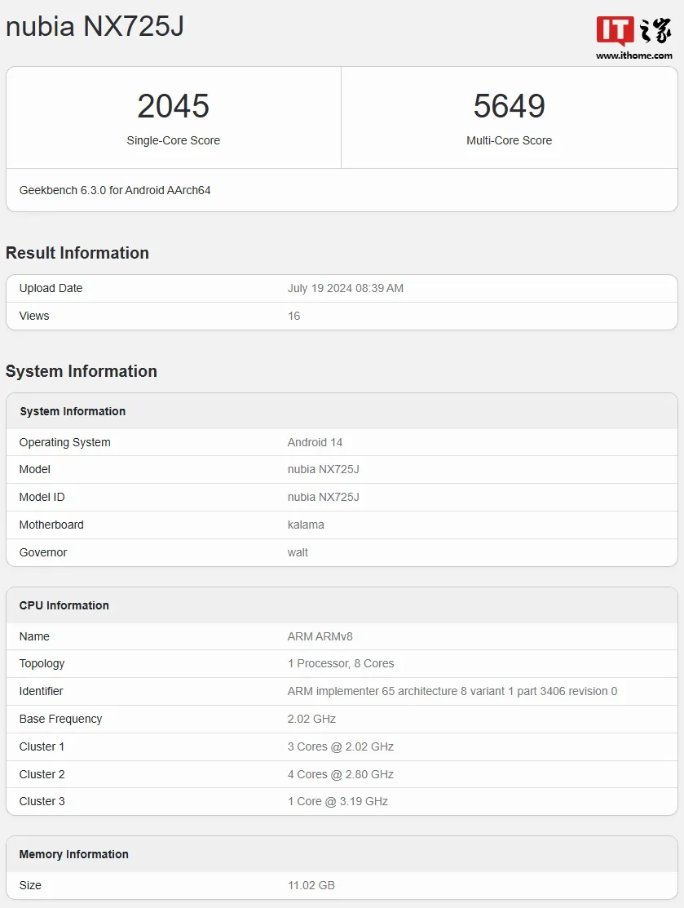The image size is (684, 908).
Task: Select the "Android 14" value
Action: [315, 442]
